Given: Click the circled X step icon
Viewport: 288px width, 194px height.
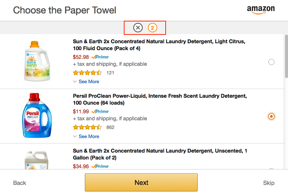Looking at the screenshot, I should click(x=138, y=28).
